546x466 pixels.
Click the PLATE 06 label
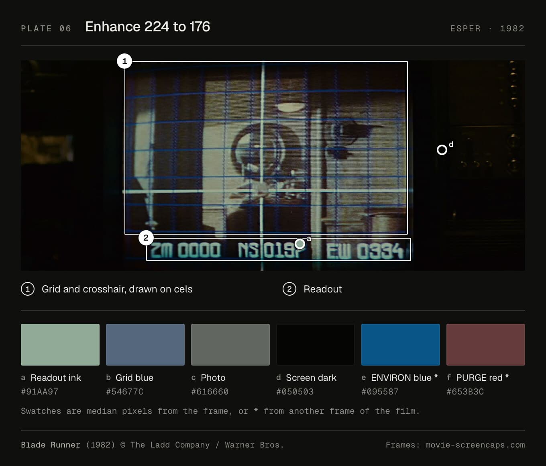click(46, 29)
